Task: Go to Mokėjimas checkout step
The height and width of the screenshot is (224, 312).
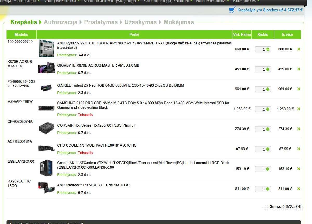Action: pyautogui.click(x=179, y=22)
